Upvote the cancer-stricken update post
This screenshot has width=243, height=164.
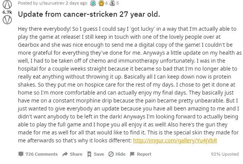tap(7, 5)
